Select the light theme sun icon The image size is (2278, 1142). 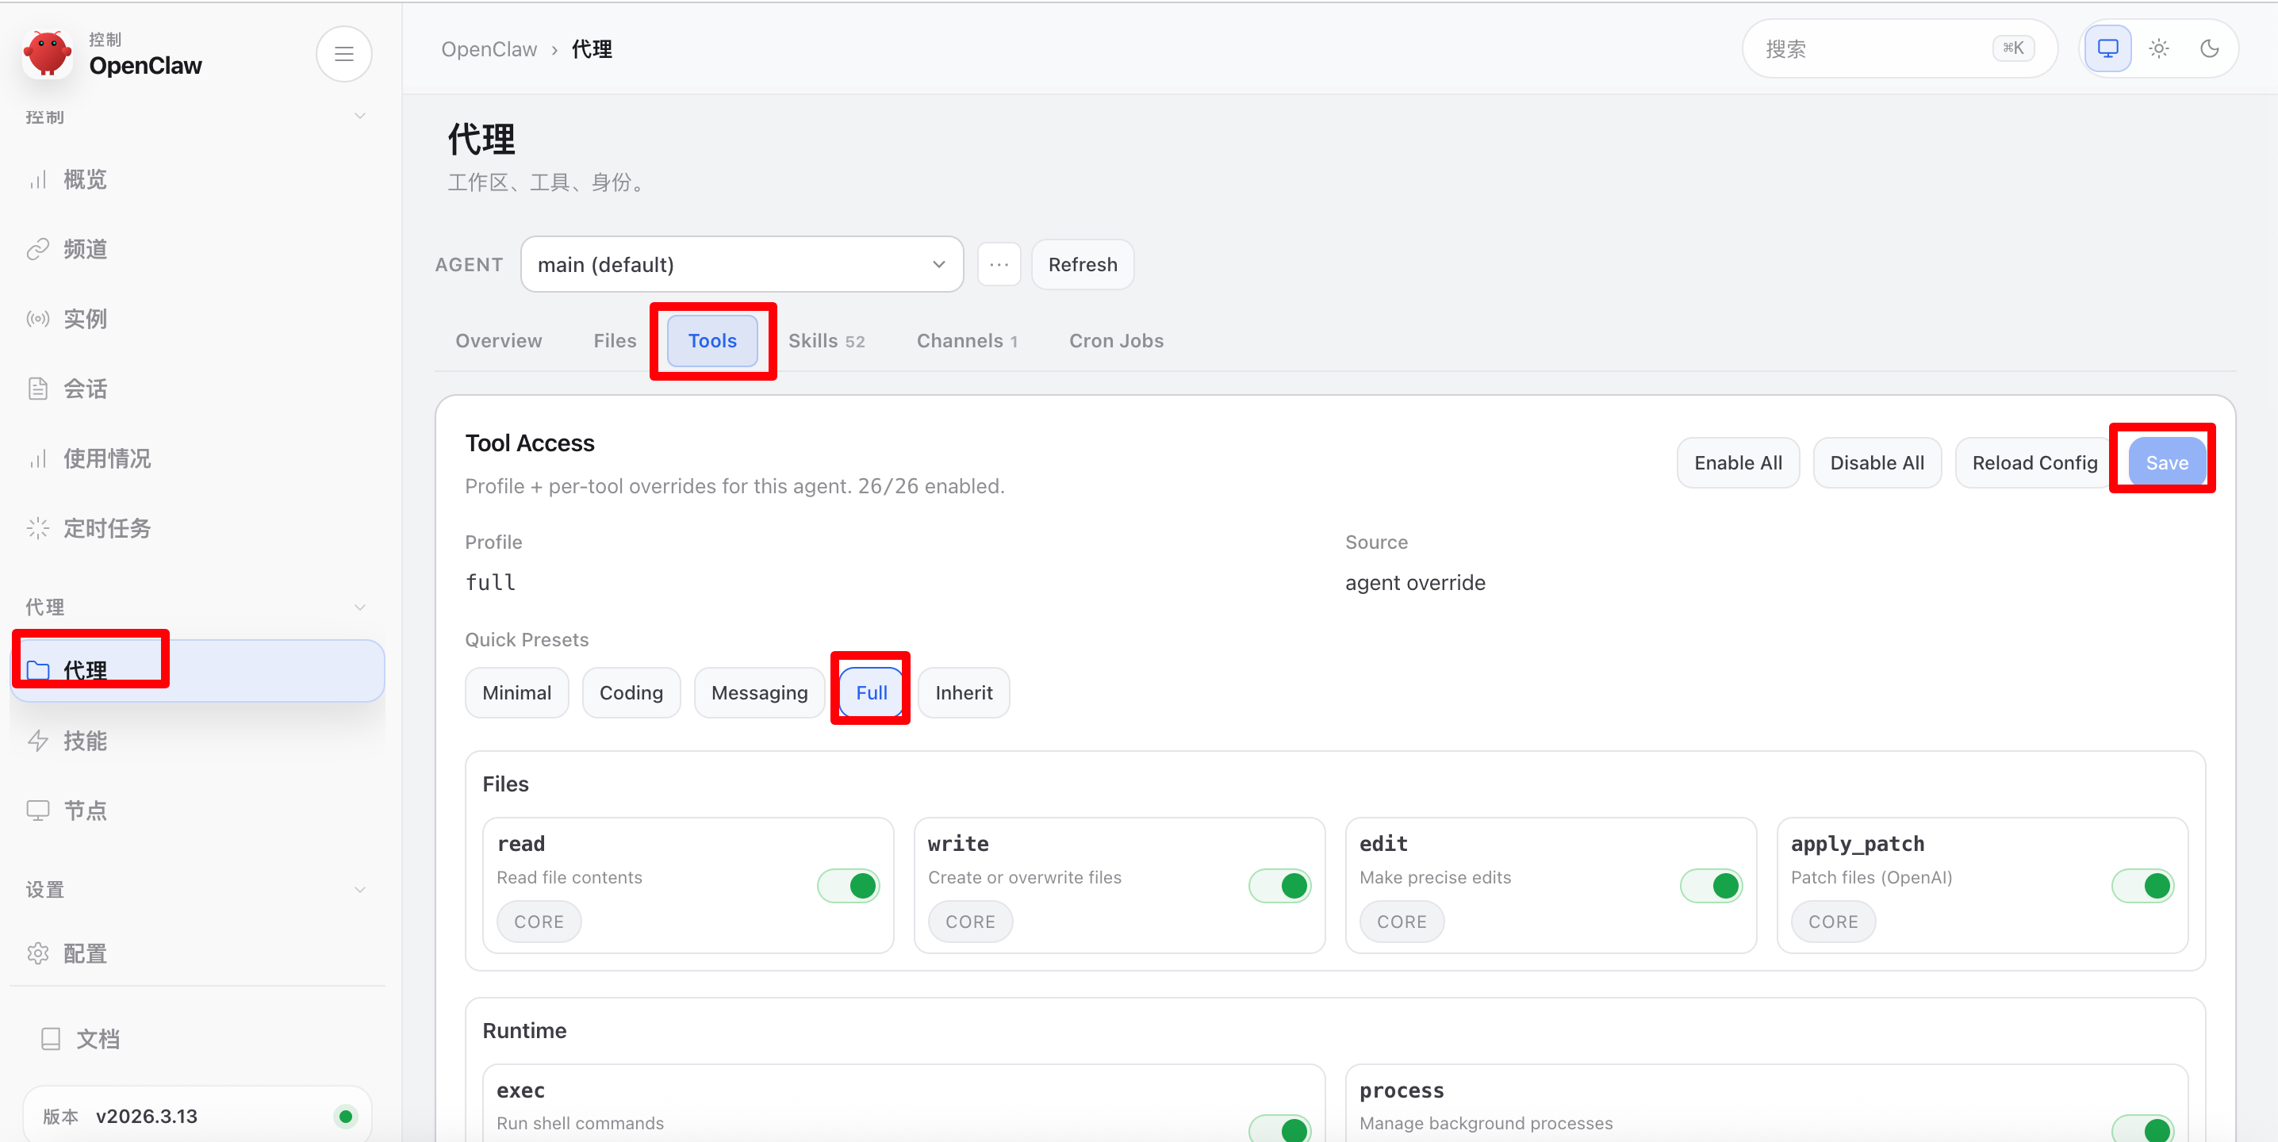coord(2158,48)
